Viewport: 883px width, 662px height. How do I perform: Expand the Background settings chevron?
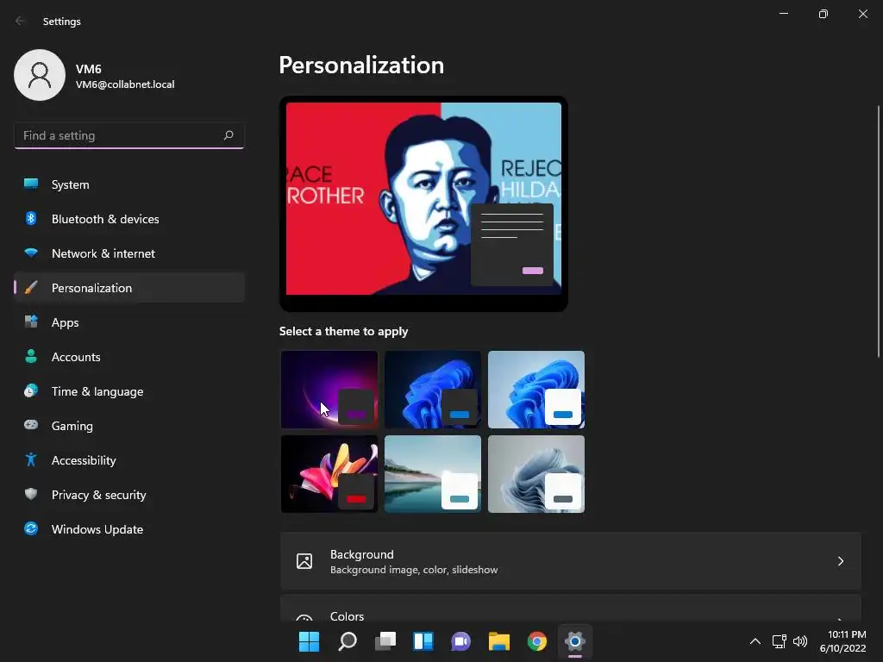click(840, 561)
